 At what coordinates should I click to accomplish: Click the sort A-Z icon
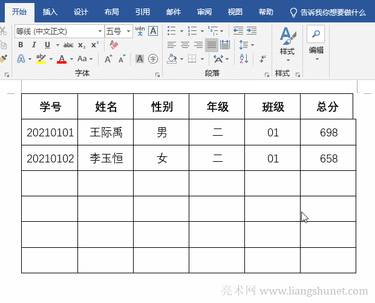pos(244,59)
